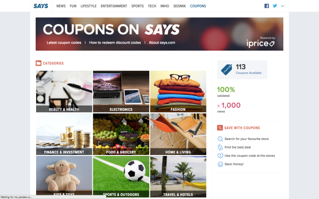
Task: Open Latest coupon codes link
Action: click(64, 43)
